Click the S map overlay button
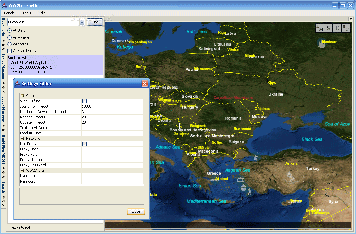356x234 pixels. click(x=328, y=28)
